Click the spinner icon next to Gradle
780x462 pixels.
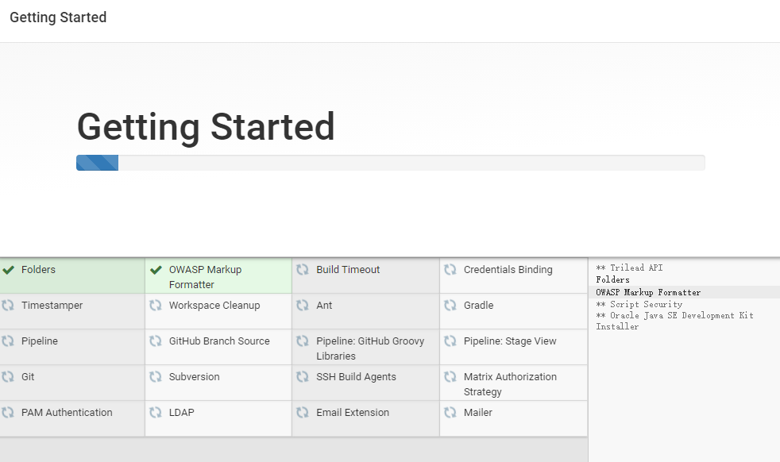(450, 306)
